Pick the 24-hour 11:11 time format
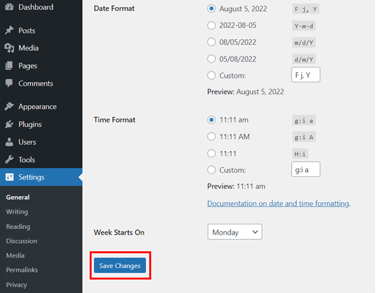The width and height of the screenshot is (376, 293). 211,153
